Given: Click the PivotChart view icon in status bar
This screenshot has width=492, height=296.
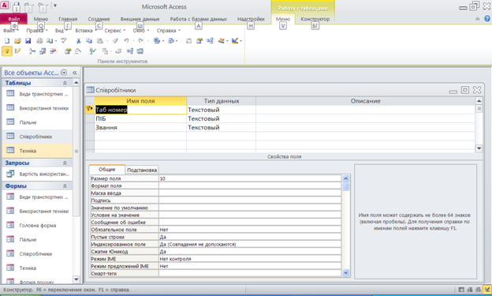Looking at the screenshot, I should [478, 290].
